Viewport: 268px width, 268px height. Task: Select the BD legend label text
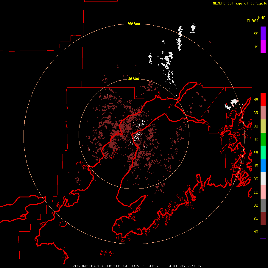click(255, 126)
